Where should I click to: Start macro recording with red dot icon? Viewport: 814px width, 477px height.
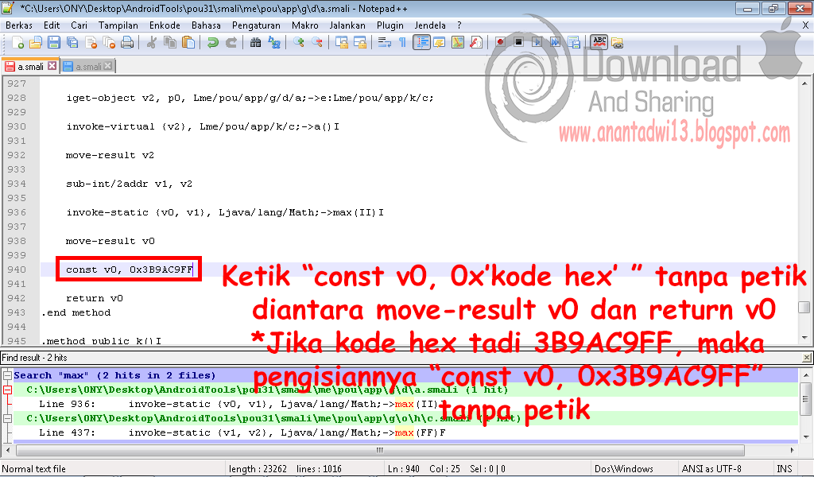point(501,43)
